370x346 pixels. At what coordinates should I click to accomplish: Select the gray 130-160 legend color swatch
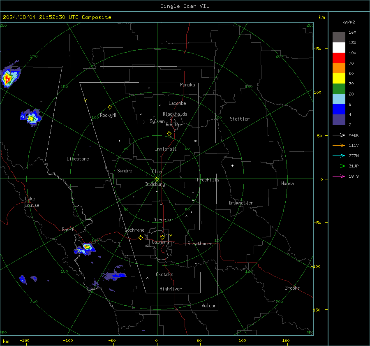[x=339, y=37]
